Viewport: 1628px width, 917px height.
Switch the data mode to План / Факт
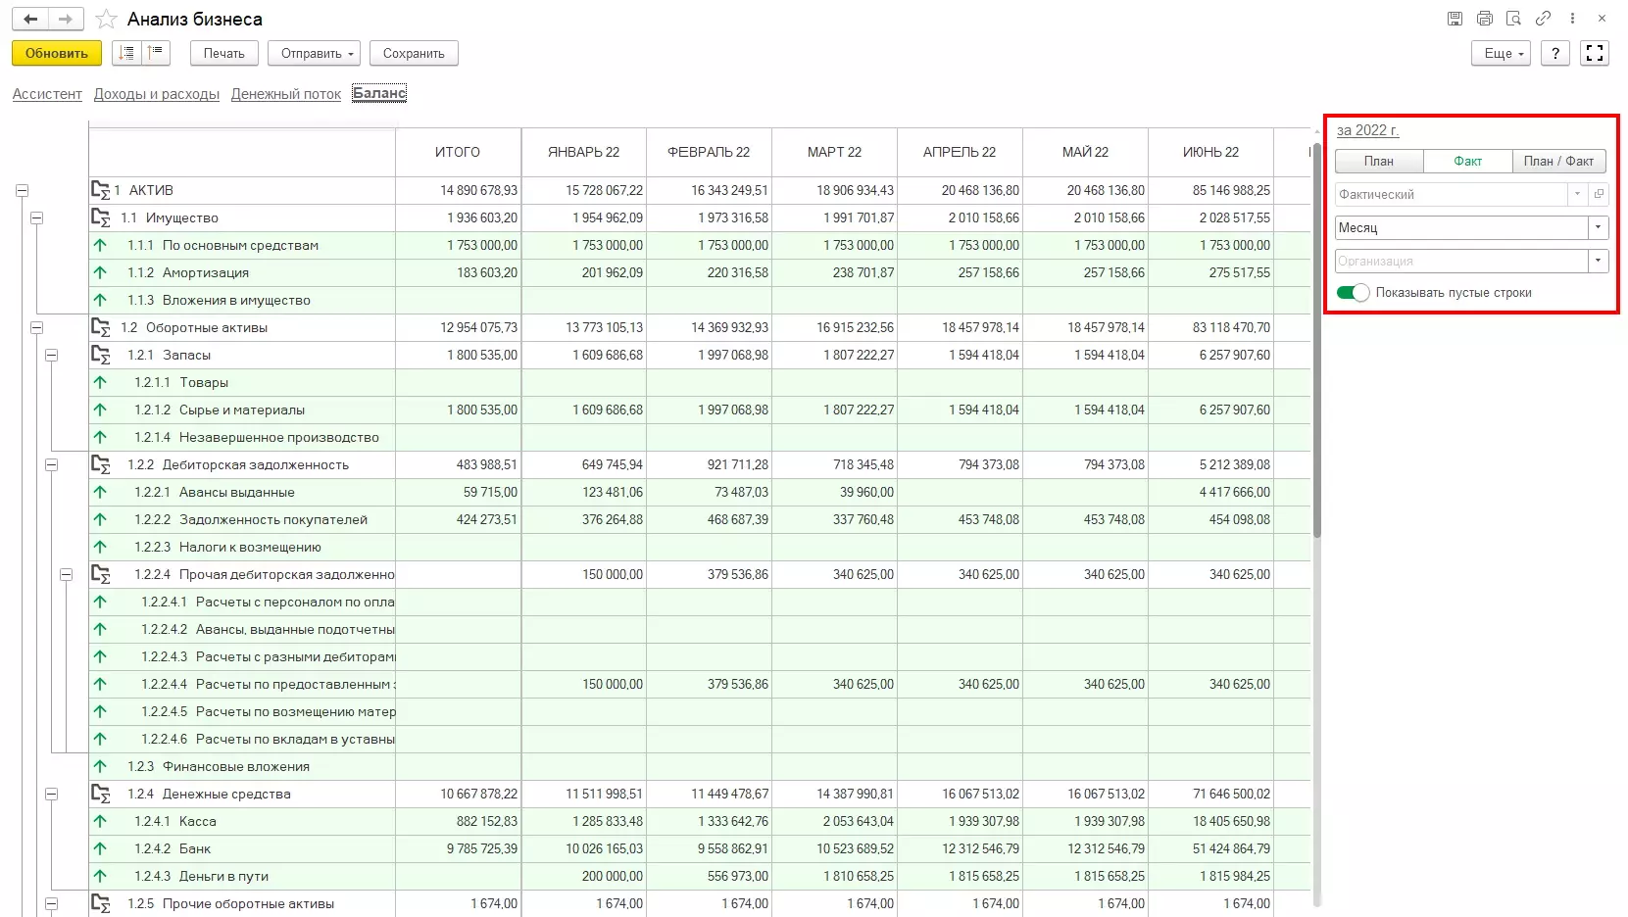point(1558,161)
